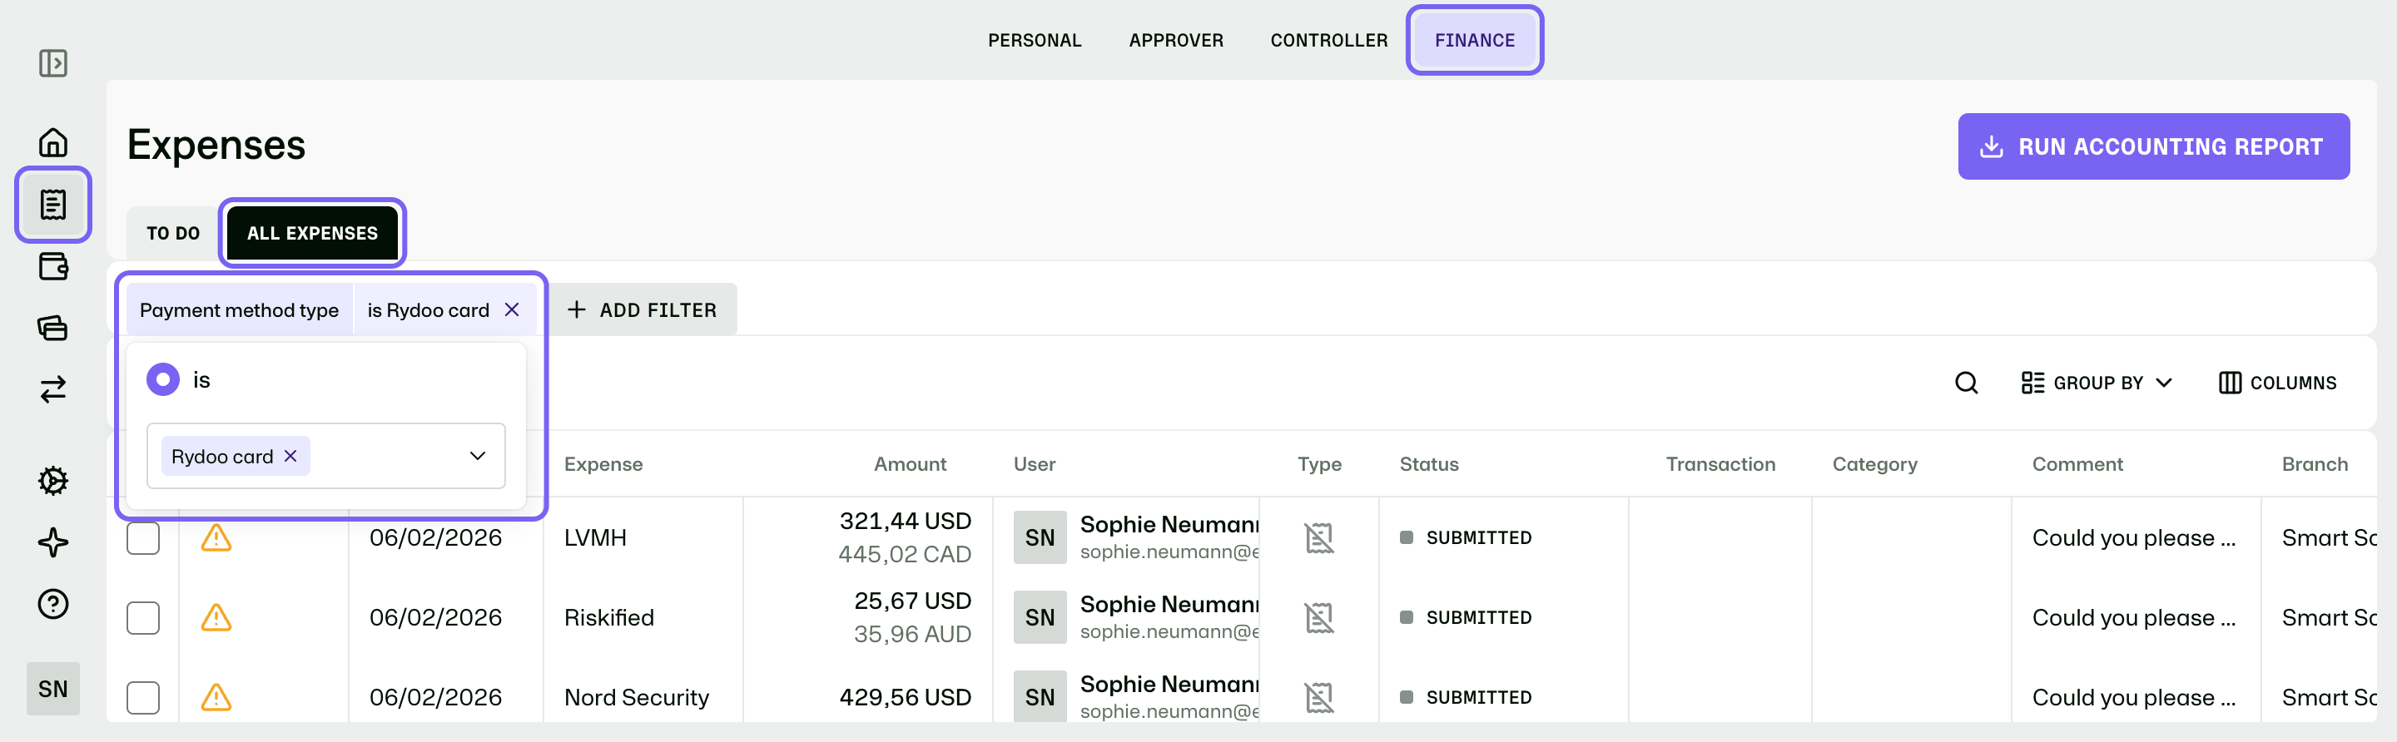The height and width of the screenshot is (742, 2397).
Task: Click the missing receipt icon for Nord Security
Action: click(1318, 697)
